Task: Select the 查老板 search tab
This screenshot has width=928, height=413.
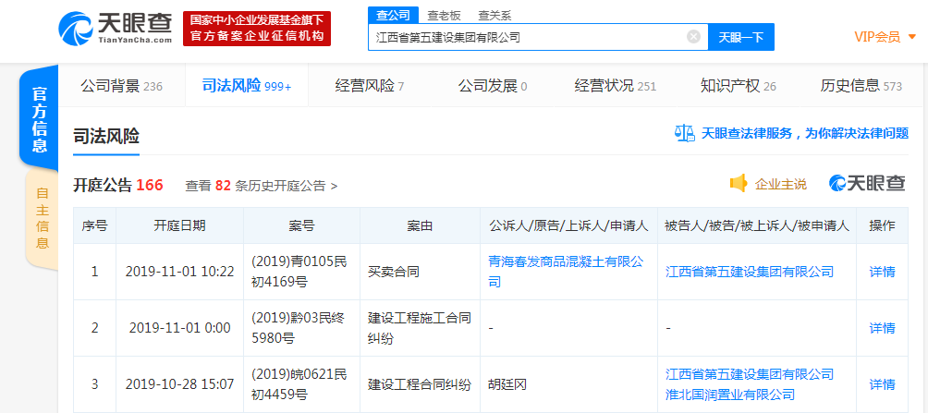Action: [444, 16]
